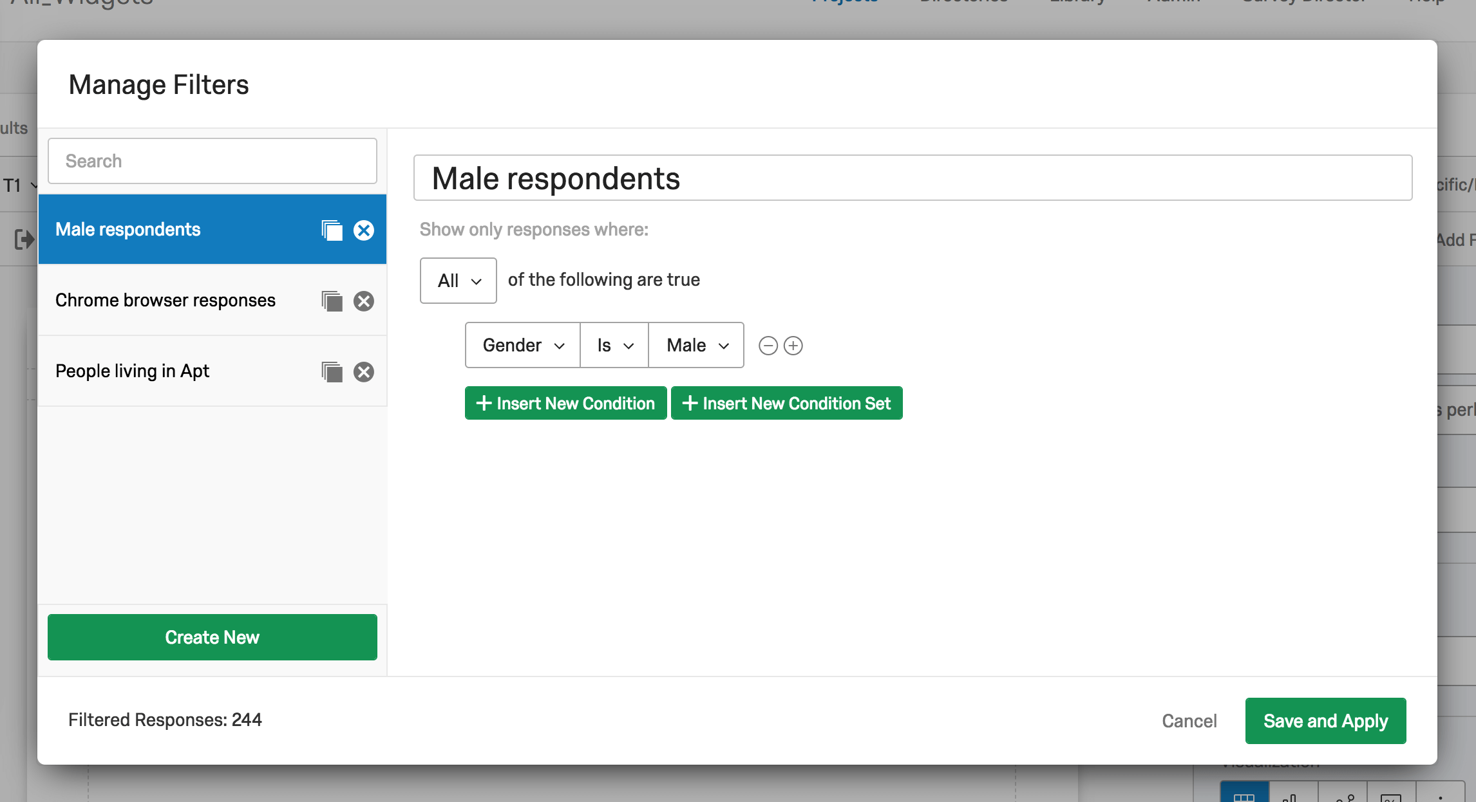The width and height of the screenshot is (1476, 802).
Task: Focus the filter Search box
Action: coord(213,161)
